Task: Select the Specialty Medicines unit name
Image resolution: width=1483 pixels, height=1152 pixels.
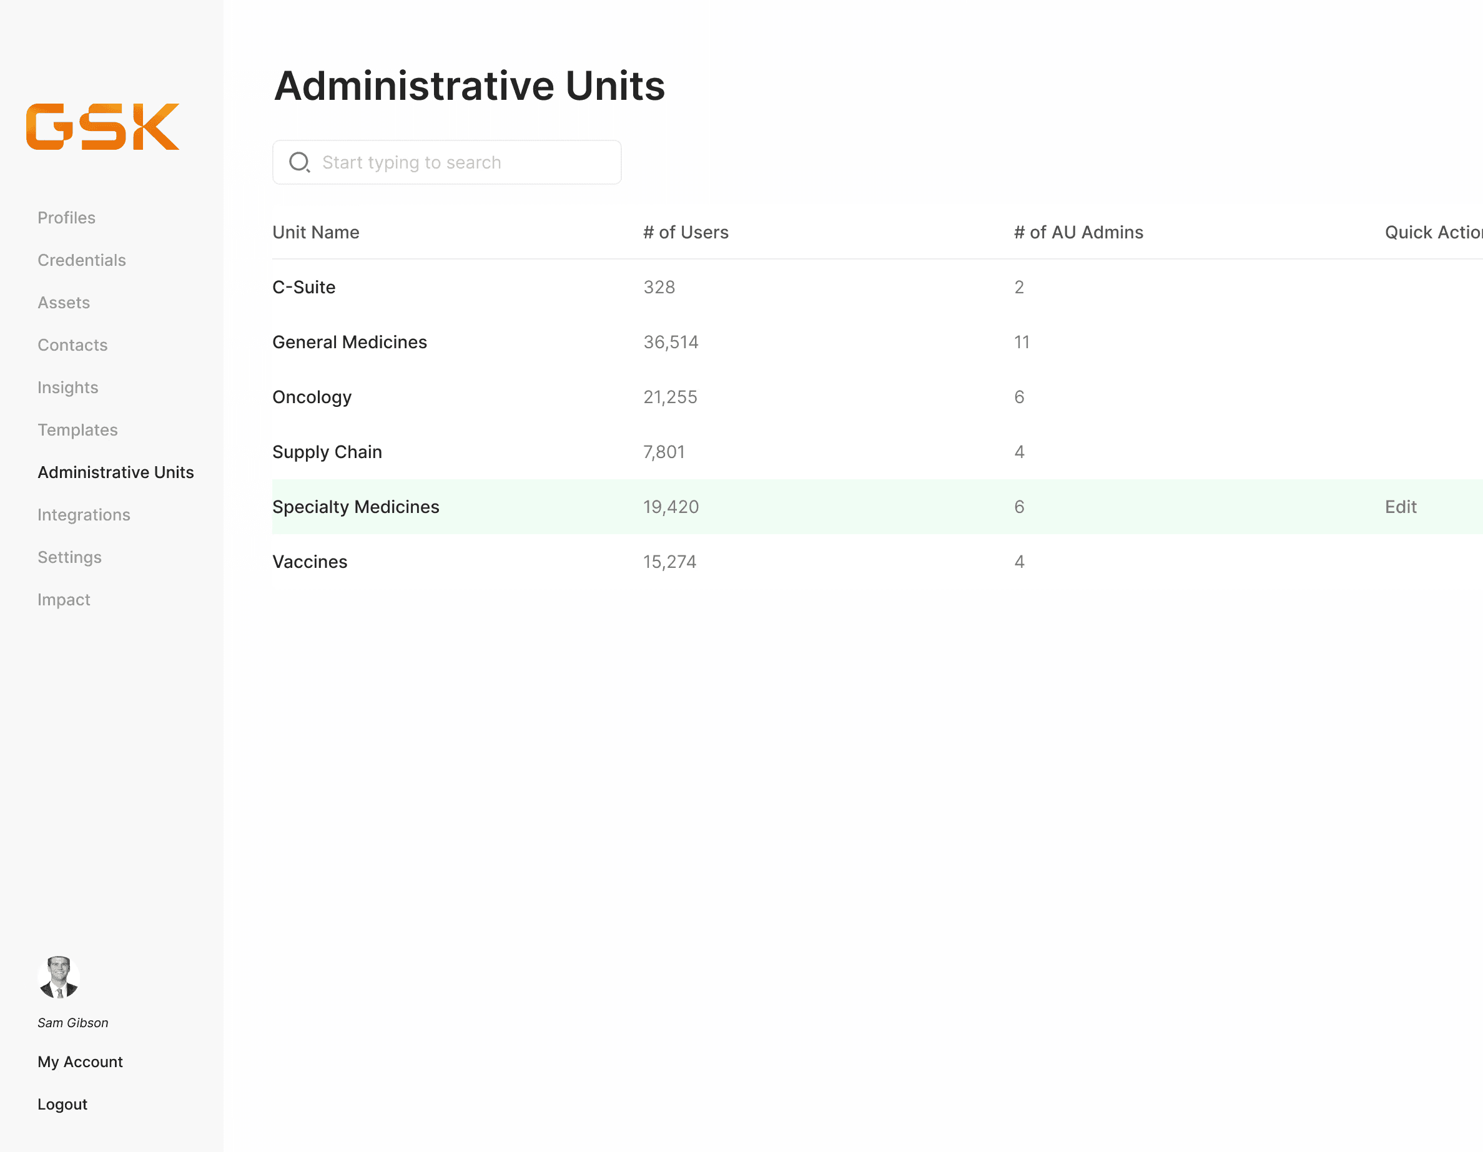Action: [356, 507]
